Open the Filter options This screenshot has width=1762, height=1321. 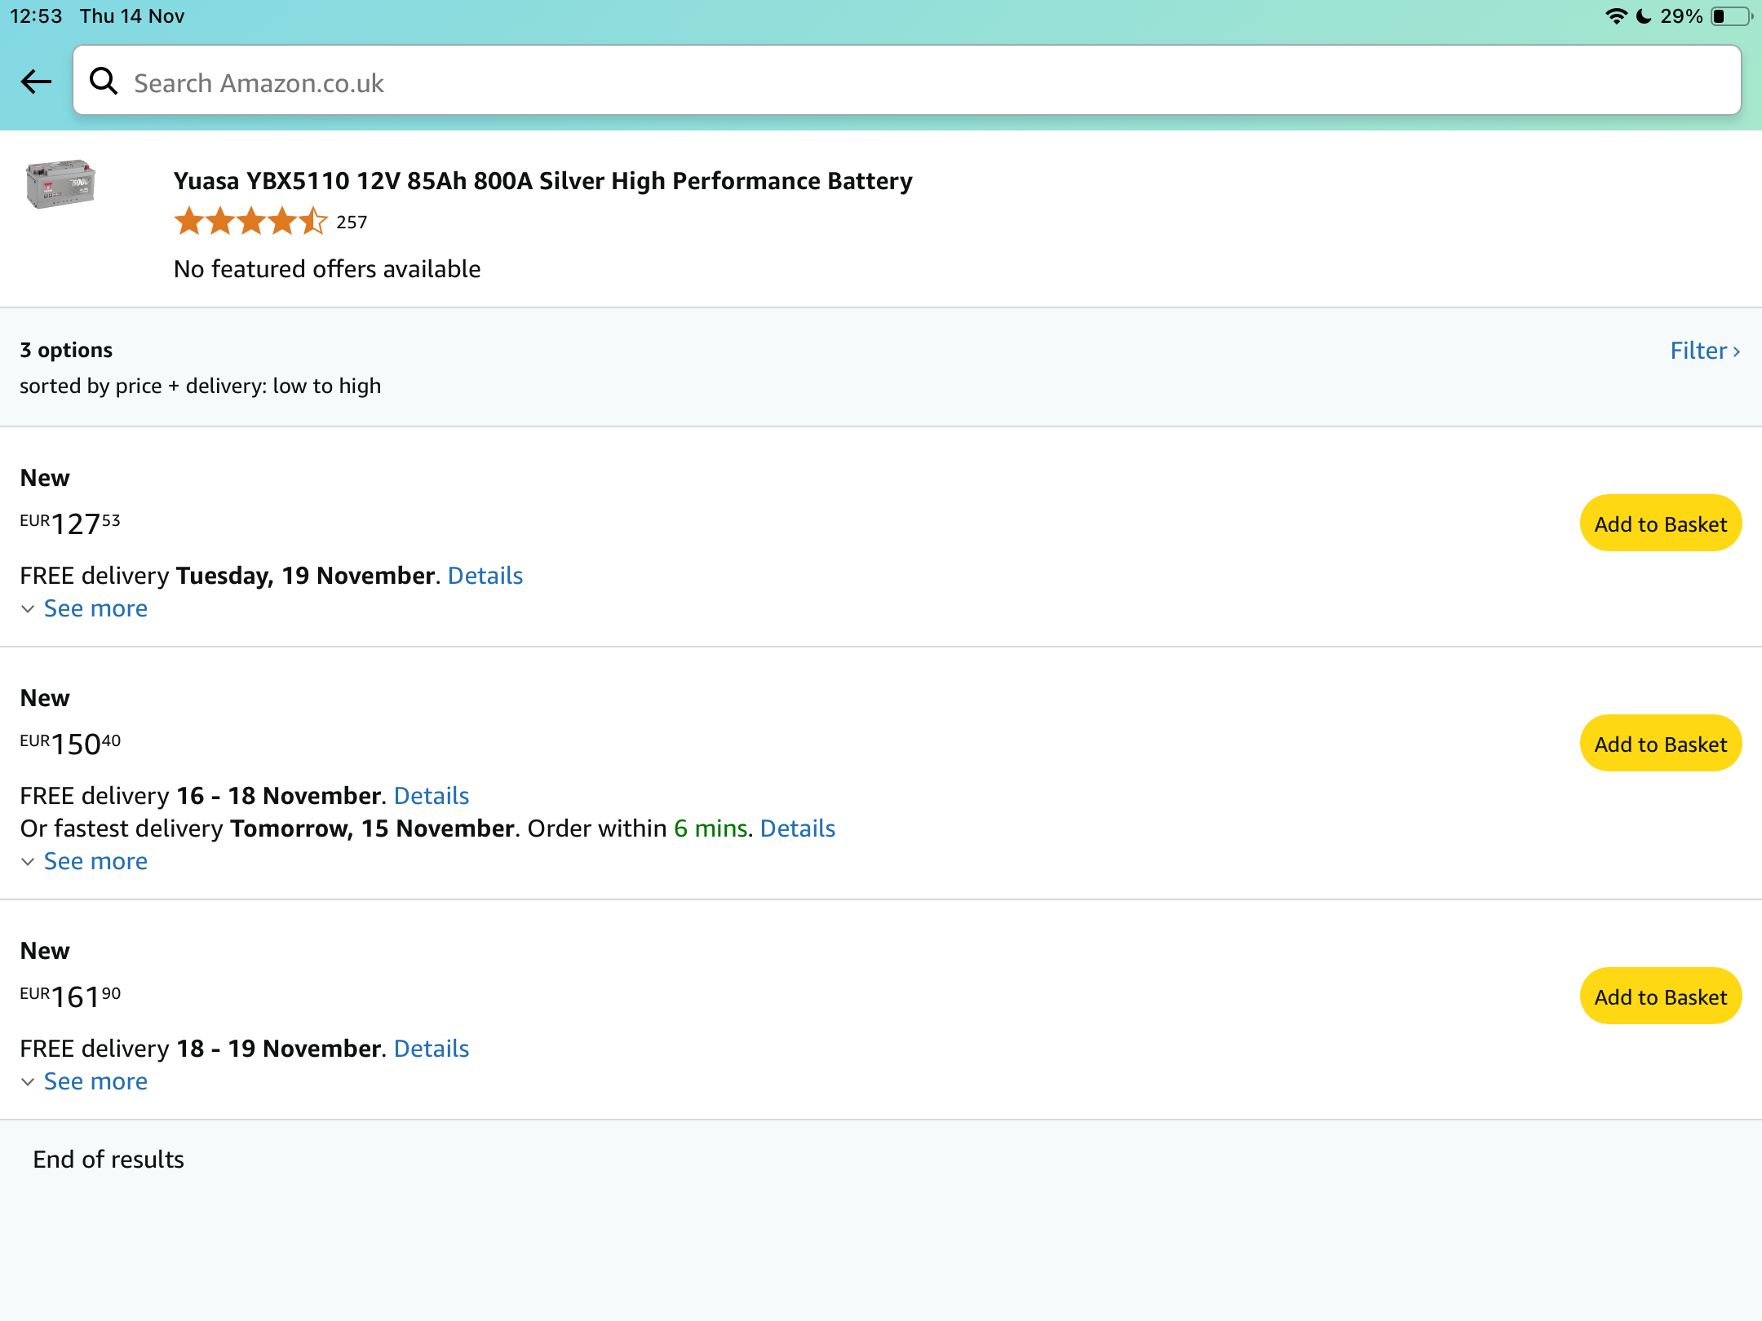coord(1705,351)
